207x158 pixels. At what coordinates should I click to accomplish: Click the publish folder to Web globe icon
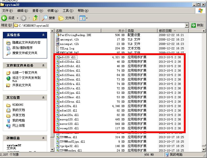point(8,78)
